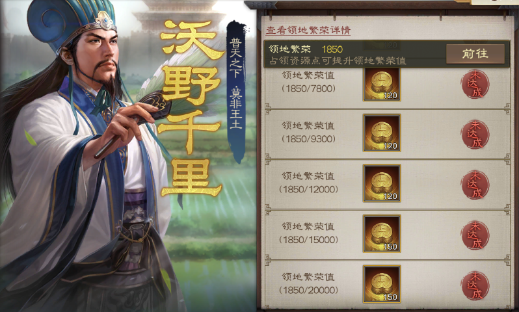Select the 领地繁荣值 (1850/9300) row text
The height and width of the screenshot is (312, 519).
(308, 132)
